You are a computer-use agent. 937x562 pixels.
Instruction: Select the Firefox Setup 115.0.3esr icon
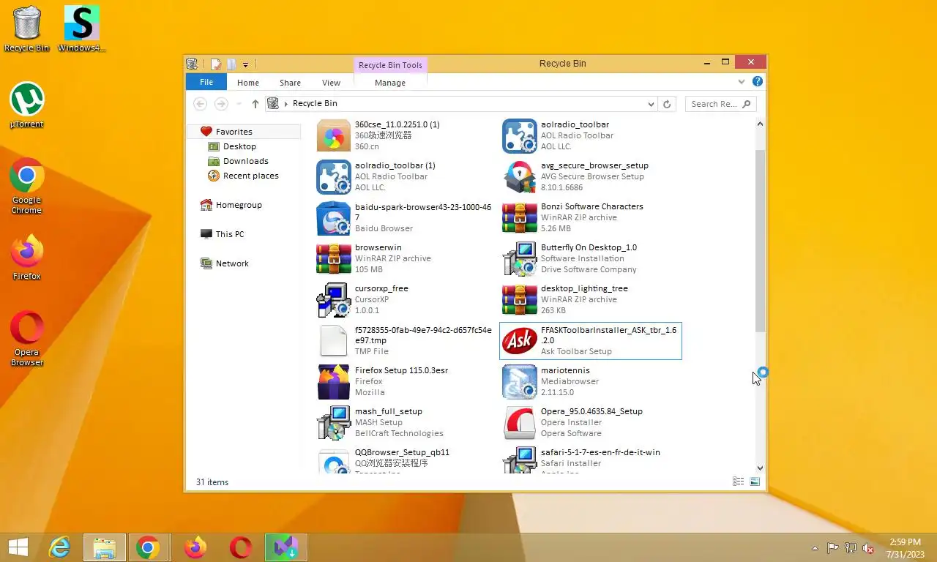pos(334,382)
